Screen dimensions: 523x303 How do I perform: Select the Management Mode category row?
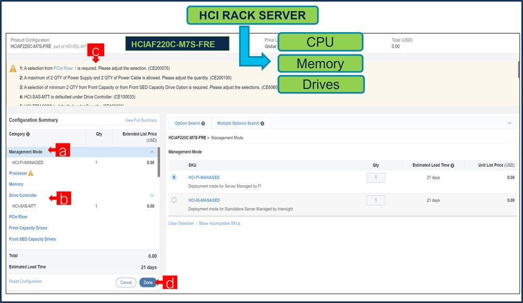[82, 152]
